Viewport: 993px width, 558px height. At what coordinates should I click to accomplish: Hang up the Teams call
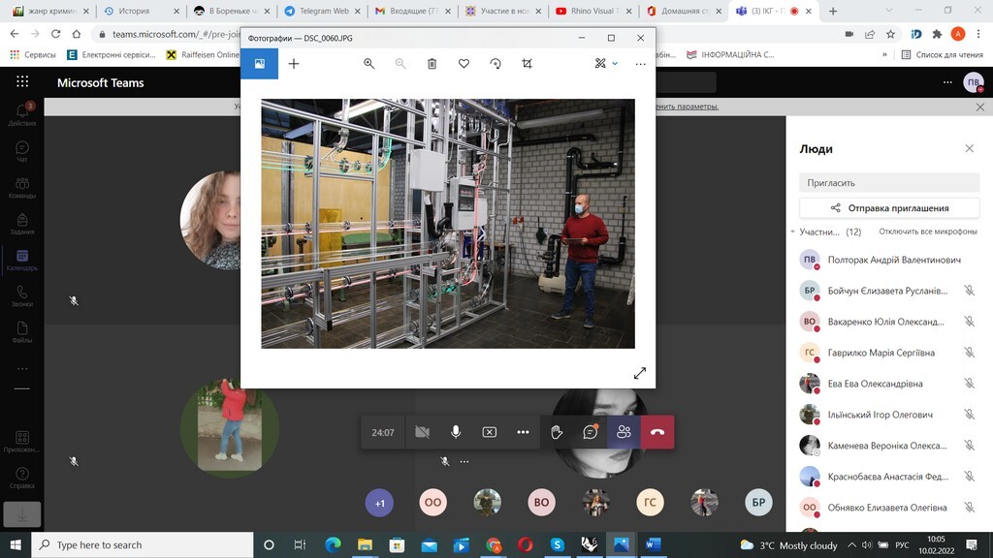pos(657,432)
